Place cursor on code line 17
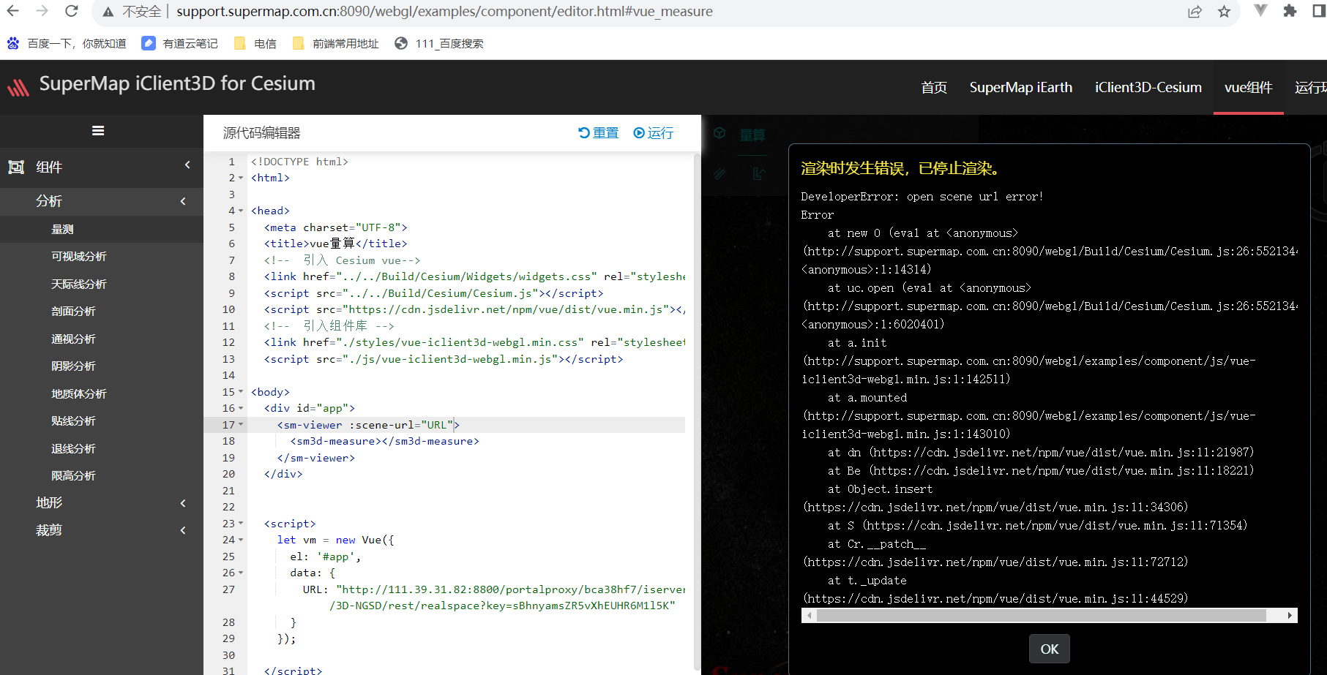 pos(466,425)
